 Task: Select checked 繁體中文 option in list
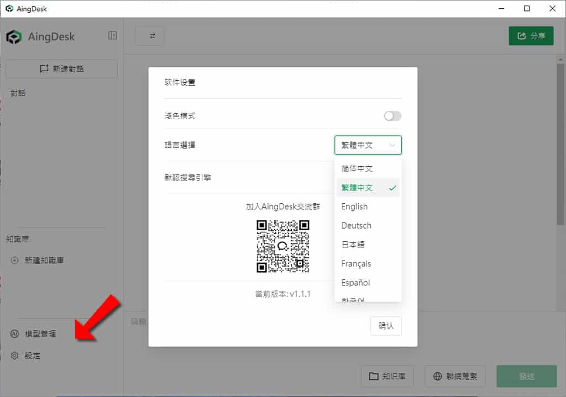[368, 188]
